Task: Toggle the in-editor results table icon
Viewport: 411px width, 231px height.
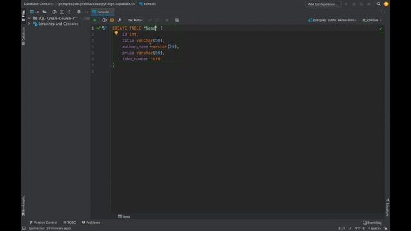Action: 177,20
